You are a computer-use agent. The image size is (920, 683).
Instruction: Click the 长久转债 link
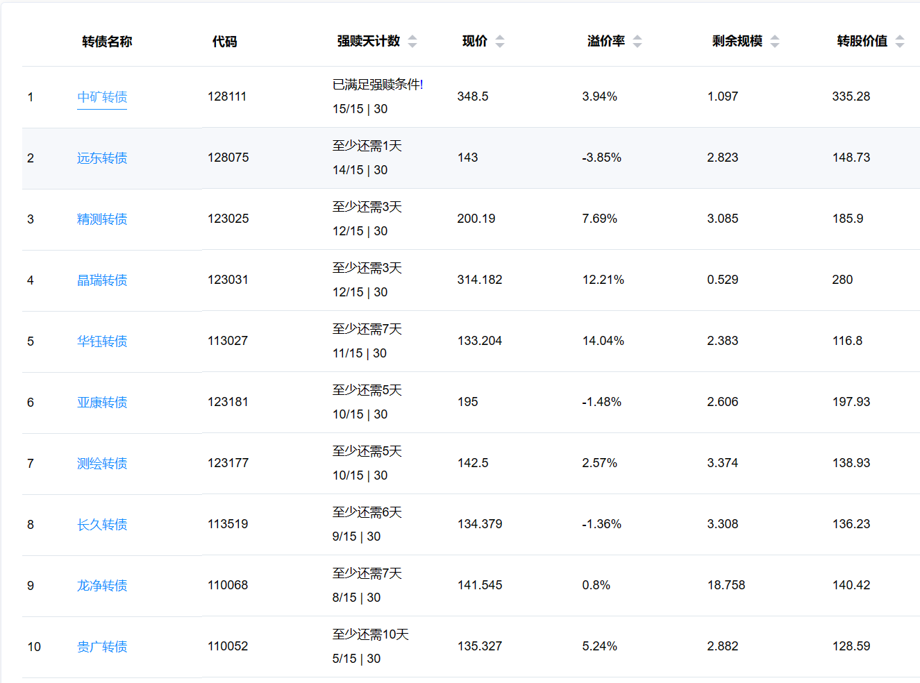click(102, 525)
